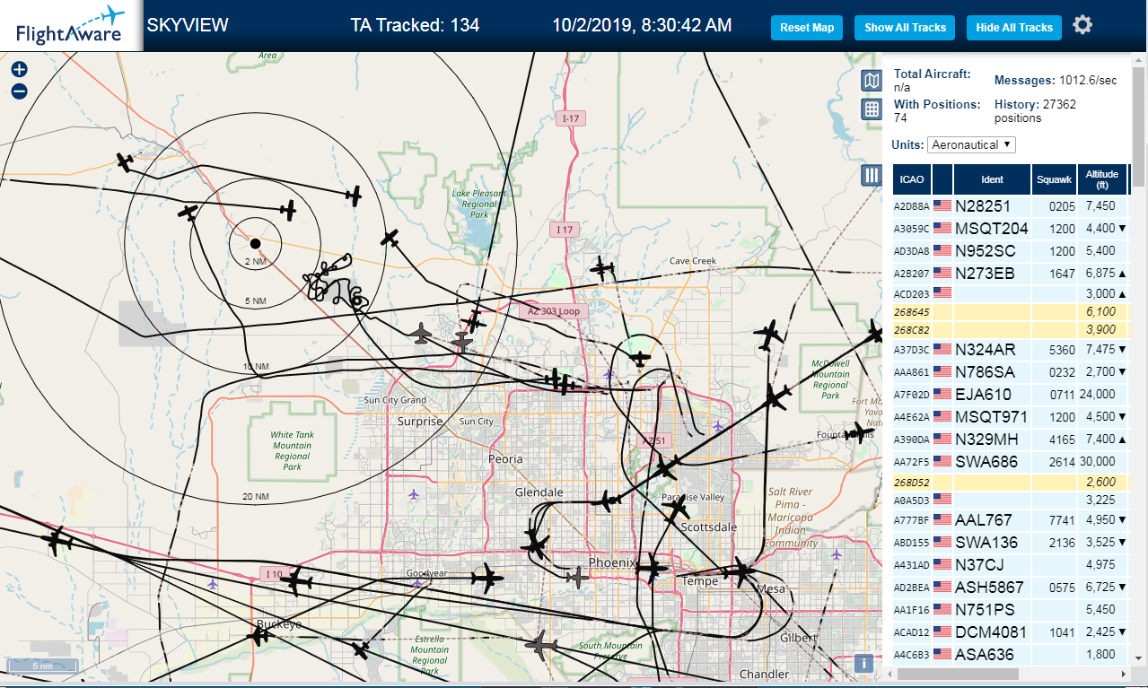Click the Hide All Tracks button
The height and width of the screenshot is (688, 1148).
1014,28
